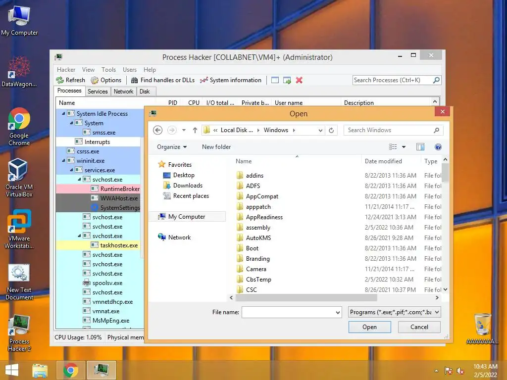
Task: Click the Find window toolbar icon
Action: 275,80
